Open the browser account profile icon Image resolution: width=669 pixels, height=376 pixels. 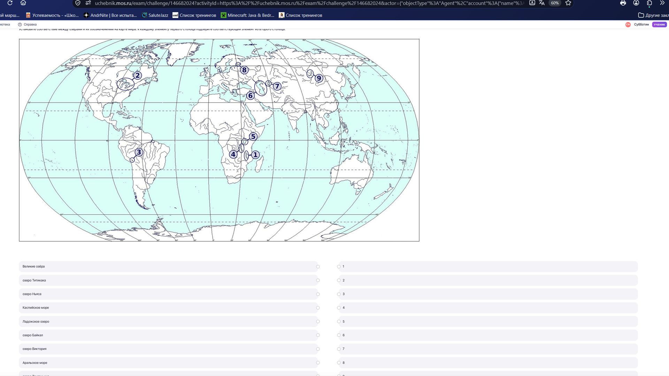coord(636,3)
